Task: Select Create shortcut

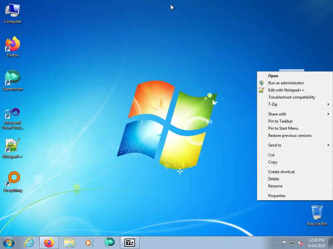Action: [x=295, y=172]
